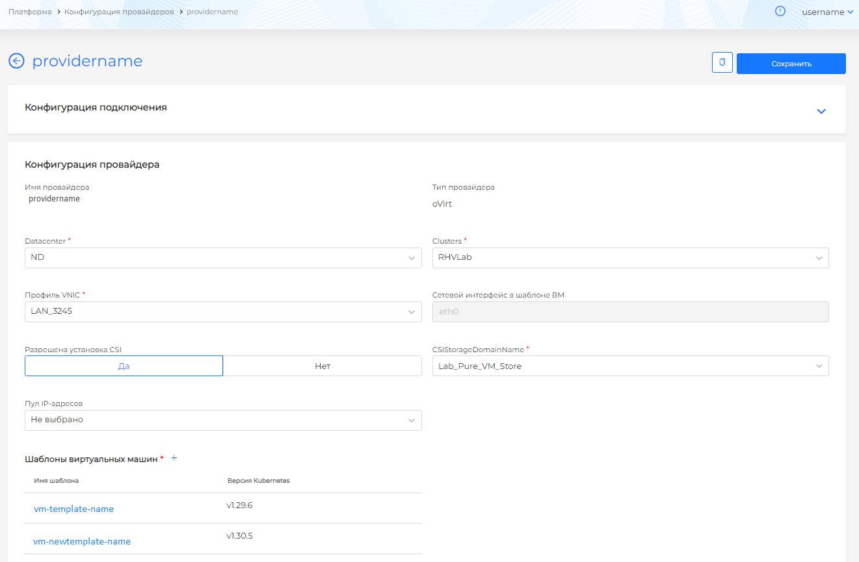Open the vm-template-name link
Viewport: 859px width, 562px height.
pos(73,509)
